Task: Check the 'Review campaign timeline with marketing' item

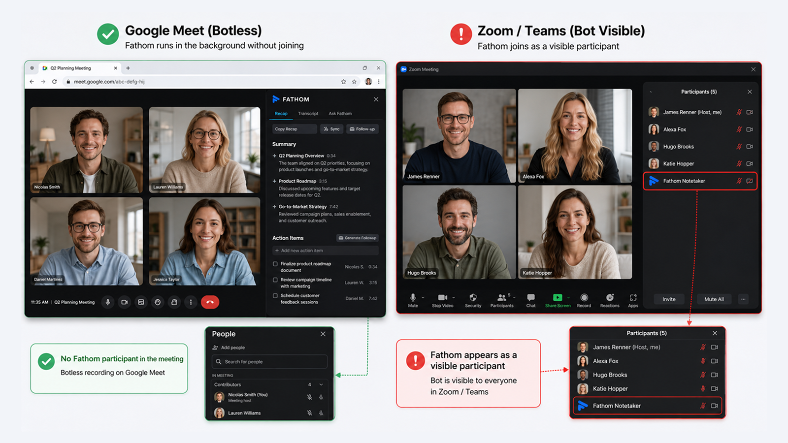Action: [x=275, y=280]
